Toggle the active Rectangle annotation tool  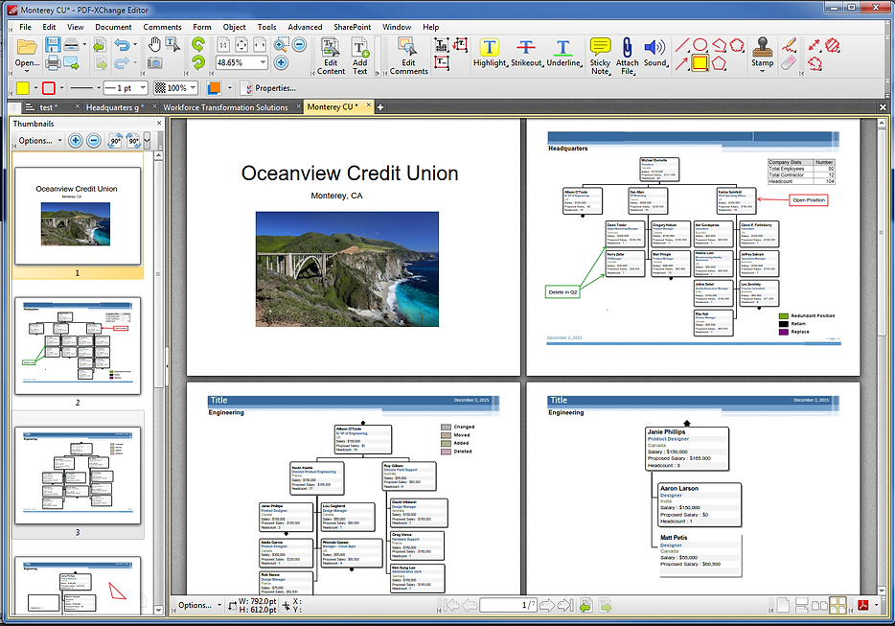(700, 63)
